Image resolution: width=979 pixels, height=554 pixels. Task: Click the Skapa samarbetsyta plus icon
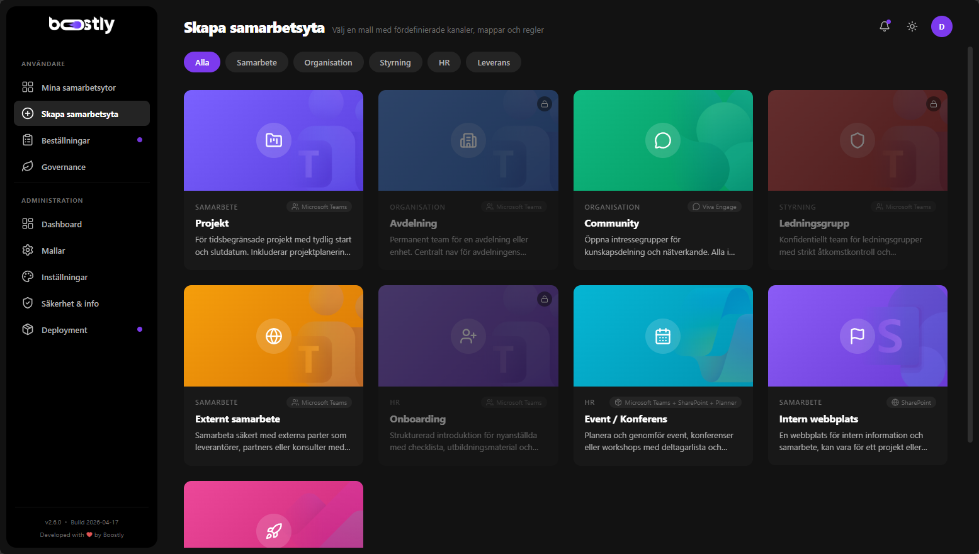click(28, 113)
